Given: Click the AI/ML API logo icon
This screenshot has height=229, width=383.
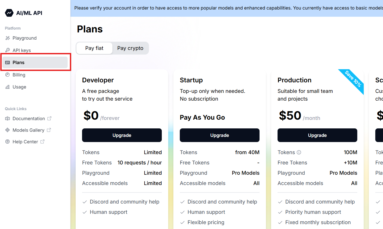Looking at the screenshot, I should tap(9, 13).
